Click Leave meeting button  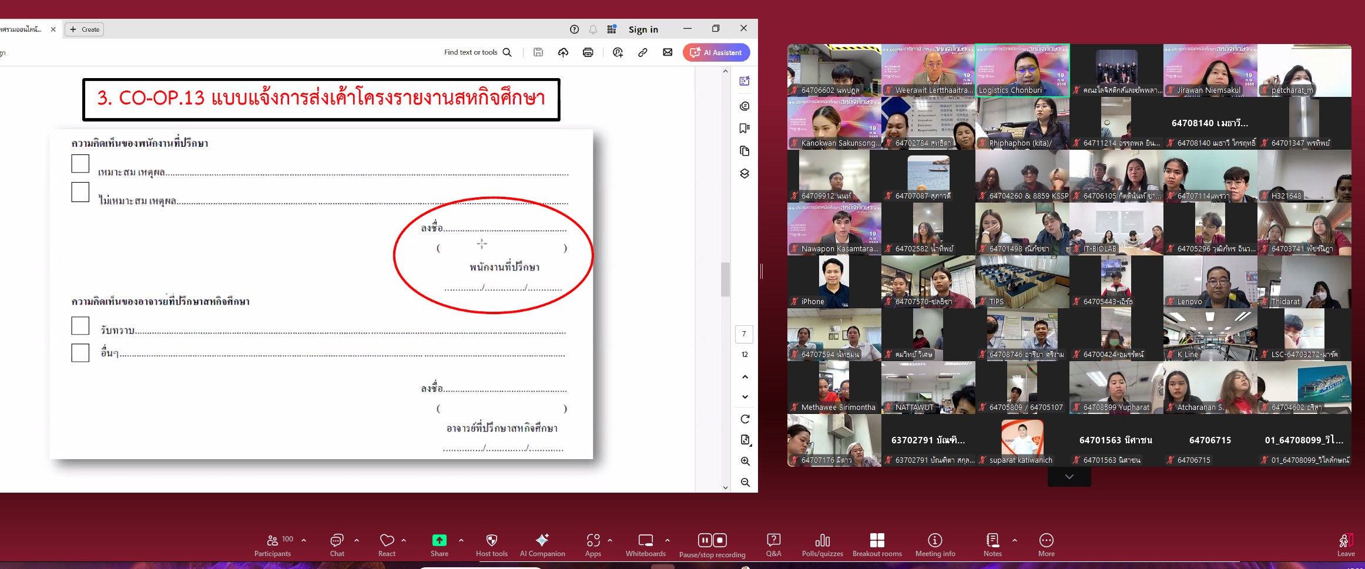tap(1346, 545)
